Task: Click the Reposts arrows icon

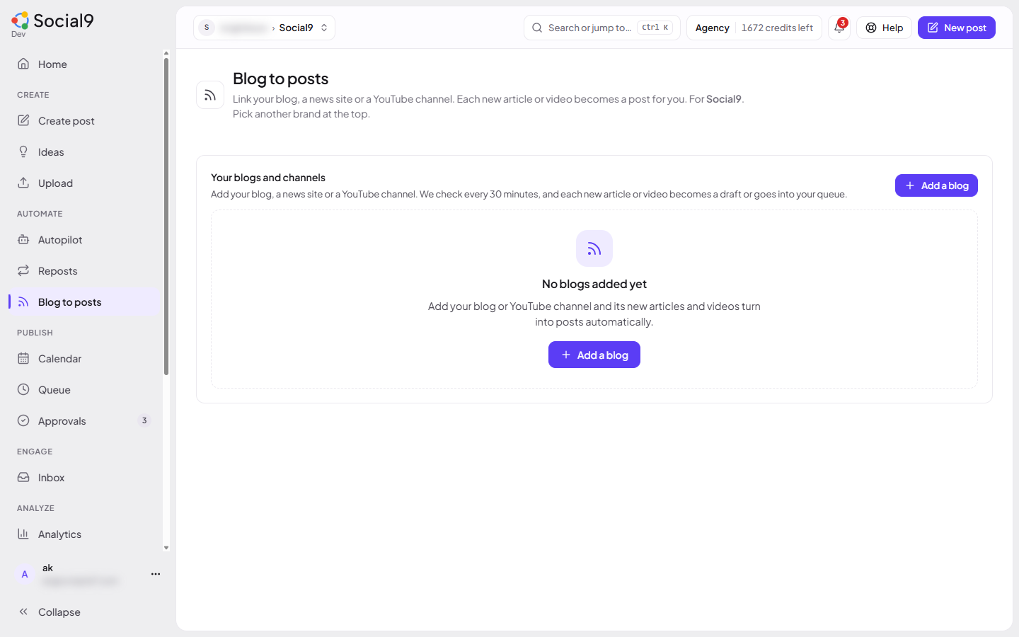Action: 23,270
